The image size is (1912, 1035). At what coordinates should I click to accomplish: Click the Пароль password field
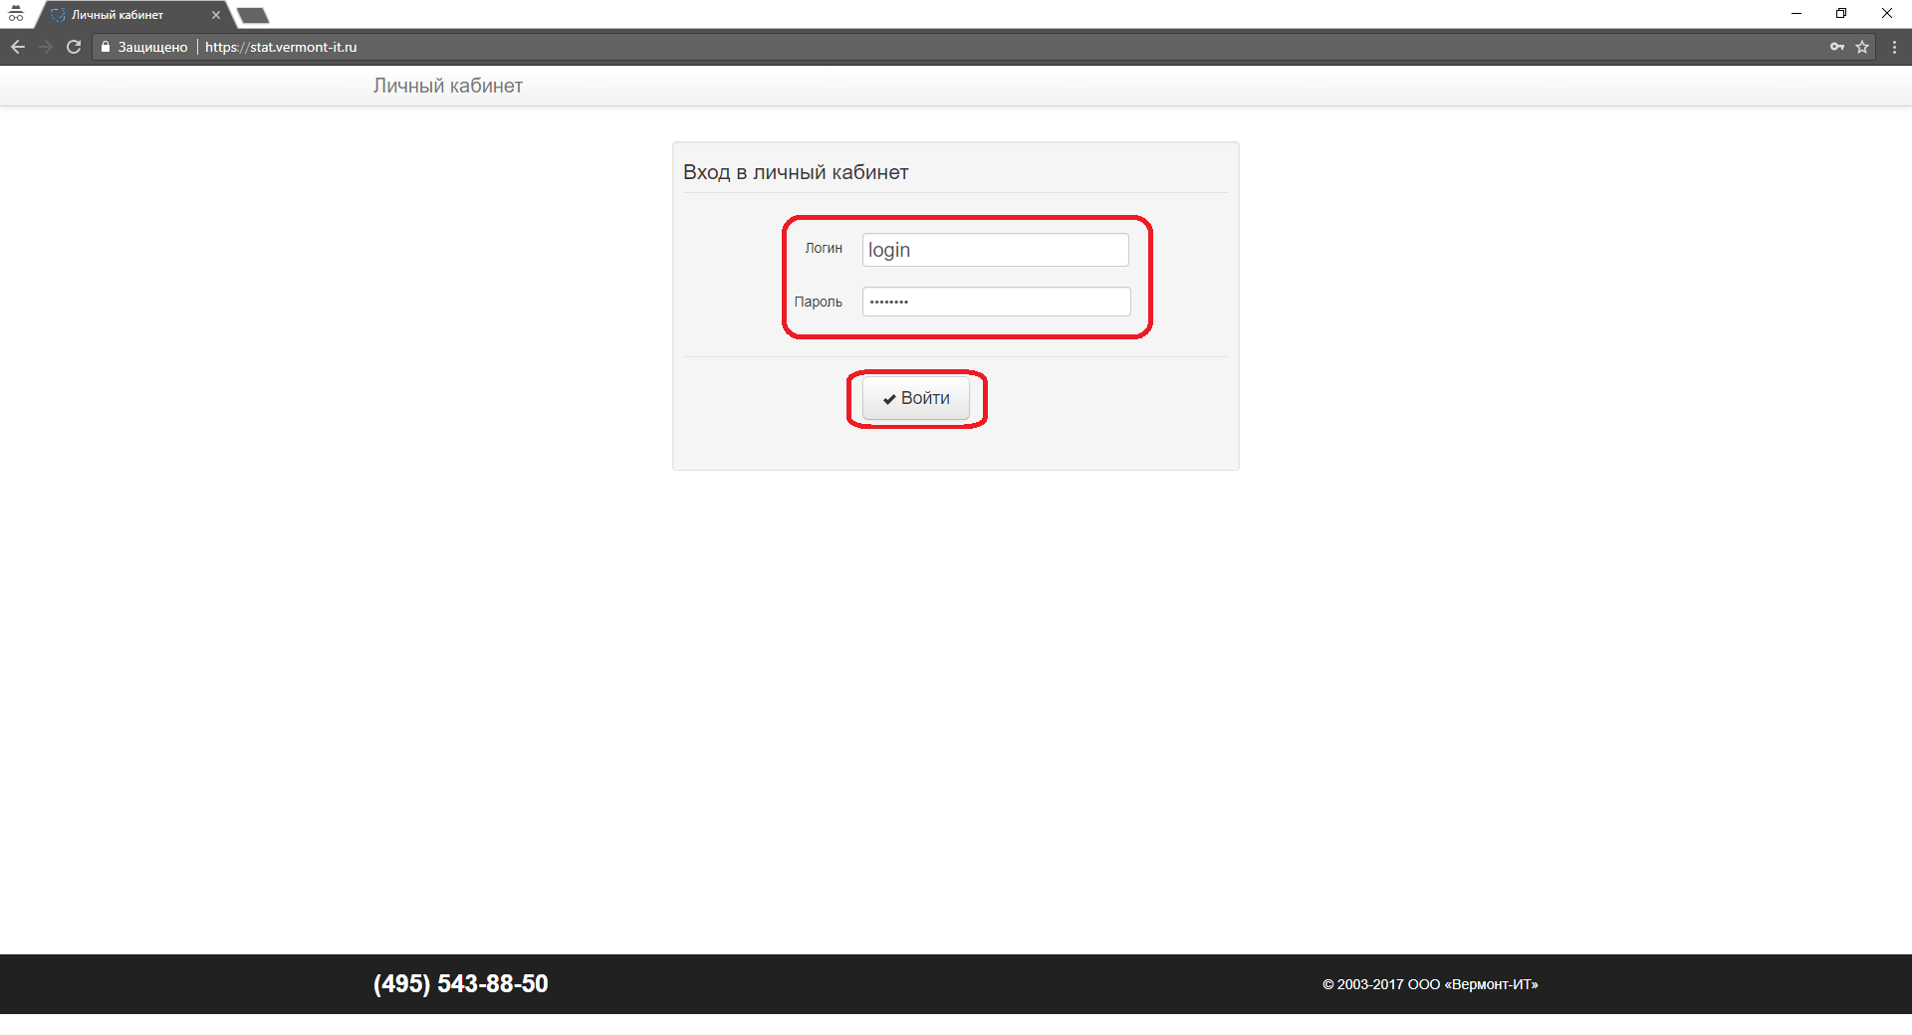[997, 302]
